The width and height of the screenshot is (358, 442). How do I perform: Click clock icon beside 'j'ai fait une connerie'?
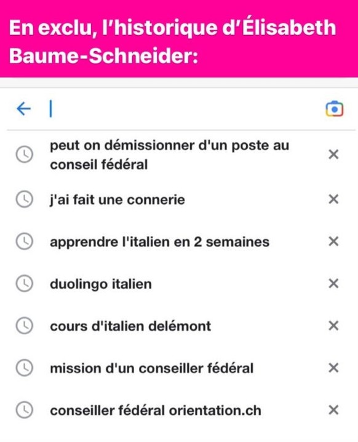tap(25, 199)
